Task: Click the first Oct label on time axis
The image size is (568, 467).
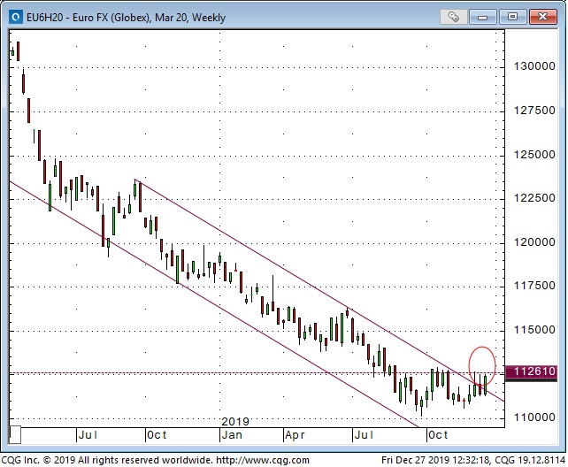Action: (x=157, y=435)
